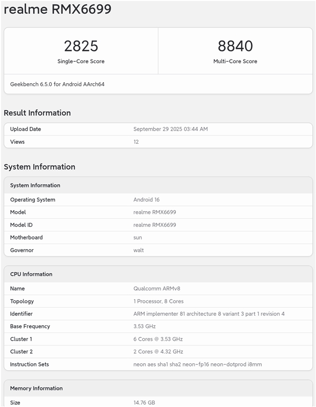Image resolution: width=316 pixels, height=407 pixels.
Task: Select the Motherboard value sun
Action: [137, 237]
